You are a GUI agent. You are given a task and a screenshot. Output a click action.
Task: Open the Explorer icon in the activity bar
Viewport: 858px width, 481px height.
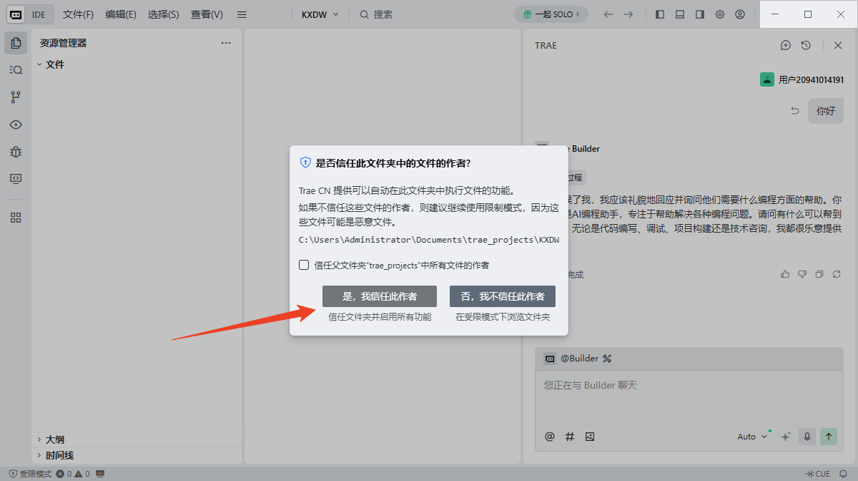point(16,42)
